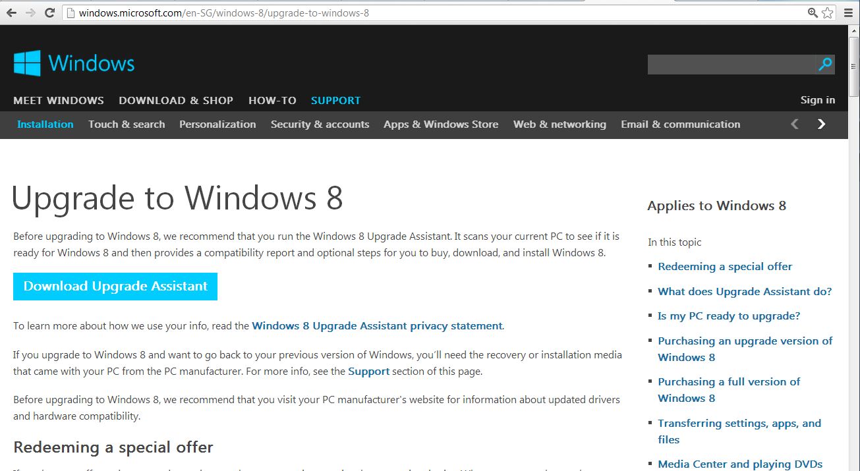Open Email & communication tab

tap(680, 124)
